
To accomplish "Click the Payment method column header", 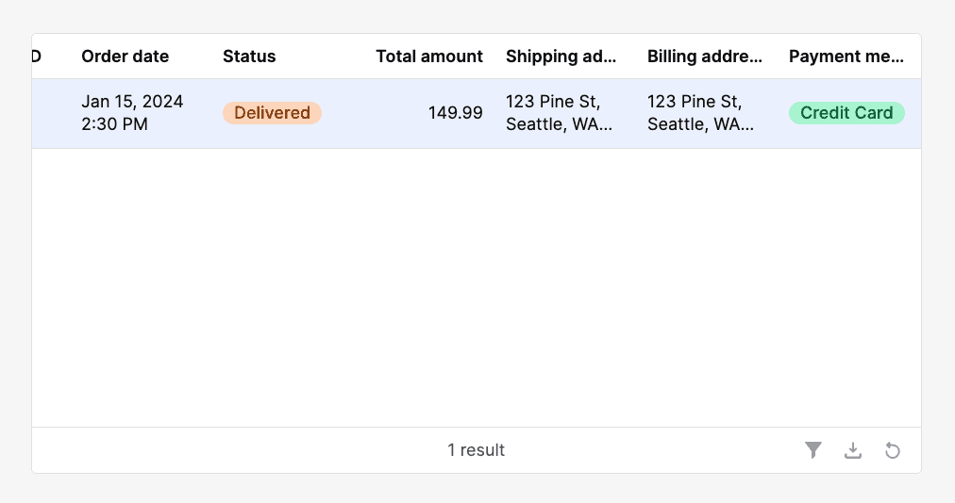I will pos(846,57).
